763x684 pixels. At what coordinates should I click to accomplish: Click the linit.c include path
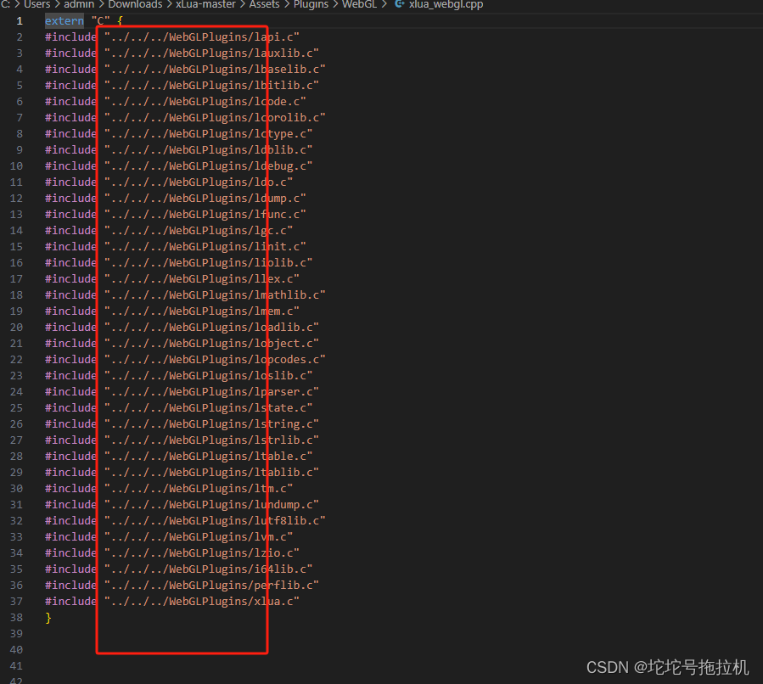[x=205, y=247]
